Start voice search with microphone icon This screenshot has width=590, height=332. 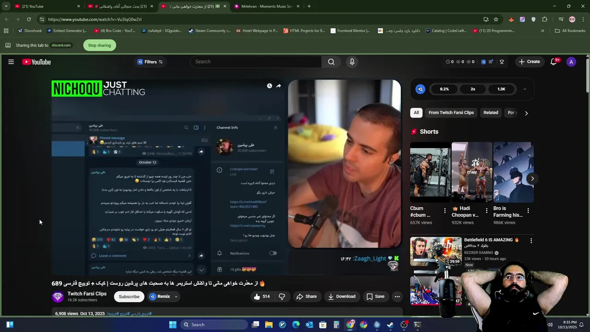pos(352,62)
